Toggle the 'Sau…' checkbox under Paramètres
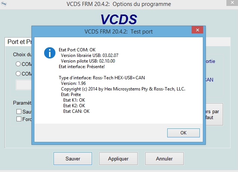Image resolution: width=238 pixels, height=172 pixels. [x=19, y=112]
